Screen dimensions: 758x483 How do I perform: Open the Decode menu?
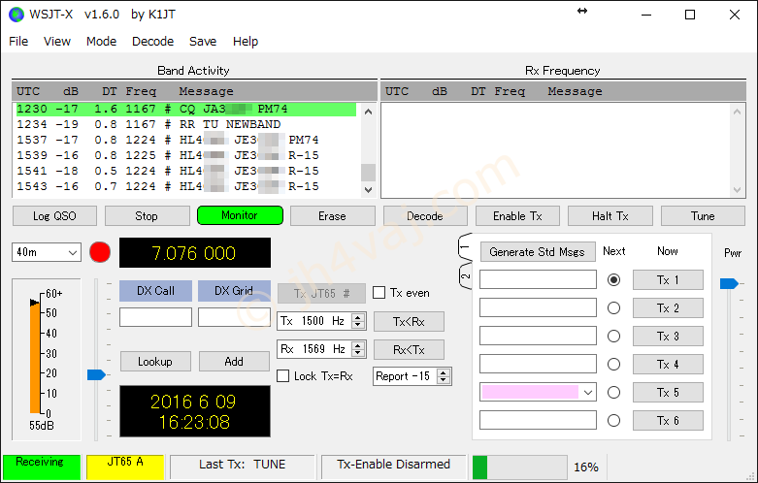point(152,42)
